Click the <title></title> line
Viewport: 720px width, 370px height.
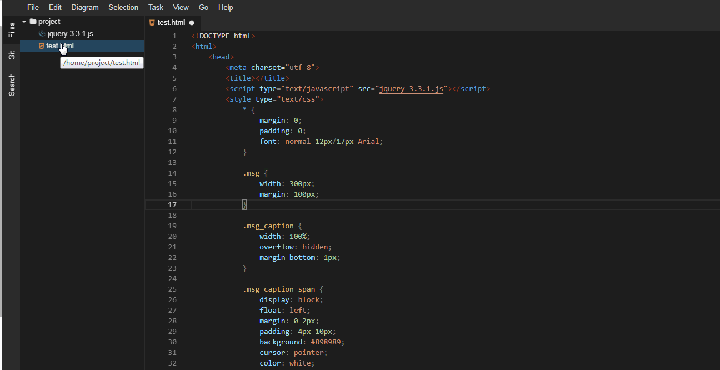pyautogui.click(x=257, y=78)
